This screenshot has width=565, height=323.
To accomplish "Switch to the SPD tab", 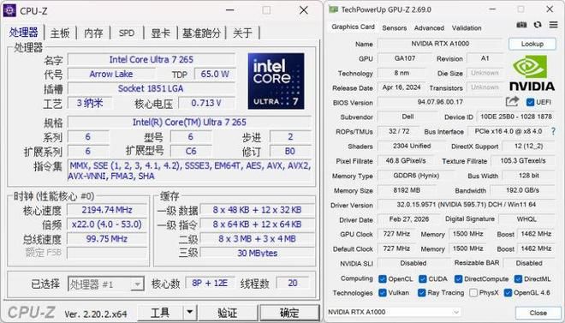I will point(127,33).
